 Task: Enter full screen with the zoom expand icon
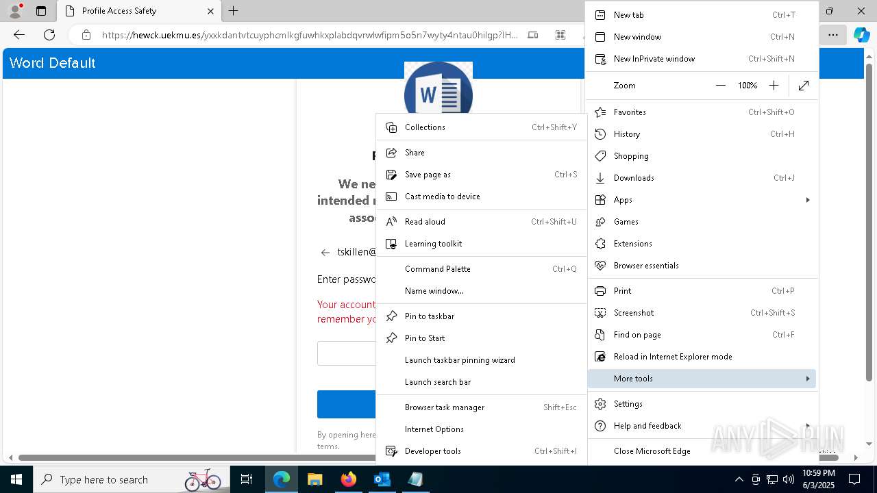pyautogui.click(x=804, y=86)
